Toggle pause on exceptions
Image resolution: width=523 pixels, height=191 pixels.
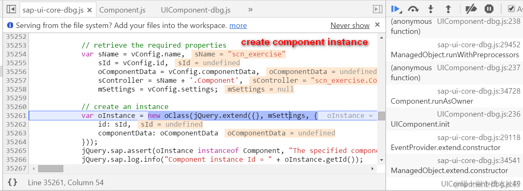coord(489,9)
